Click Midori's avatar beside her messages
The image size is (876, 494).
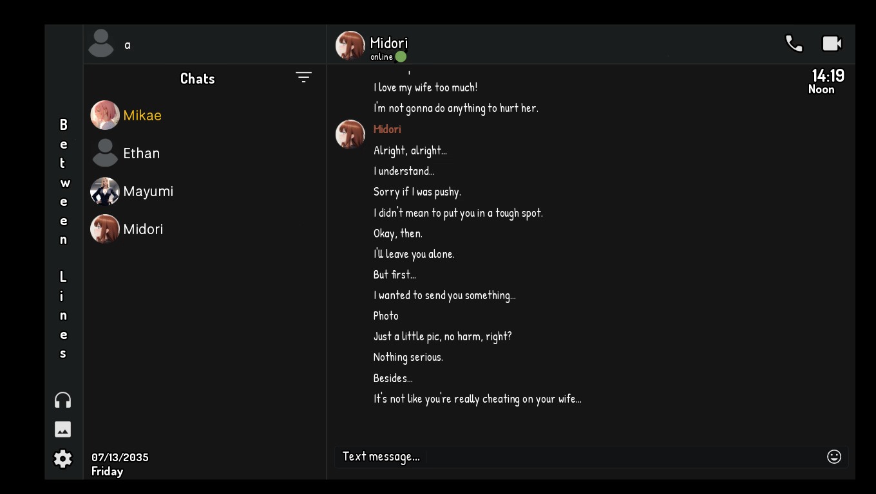coord(350,134)
